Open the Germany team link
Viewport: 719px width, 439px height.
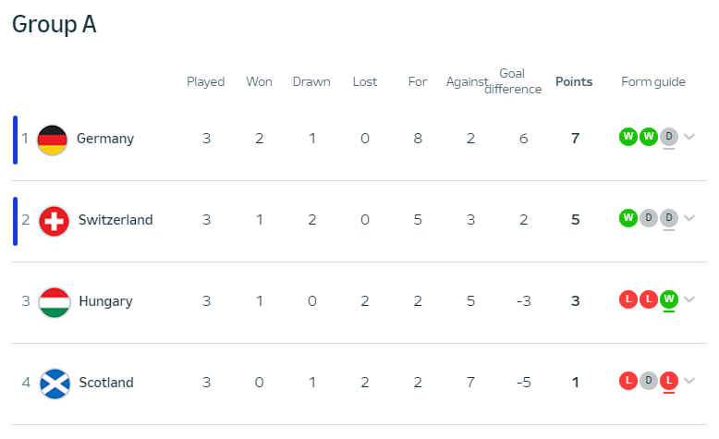click(105, 139)
